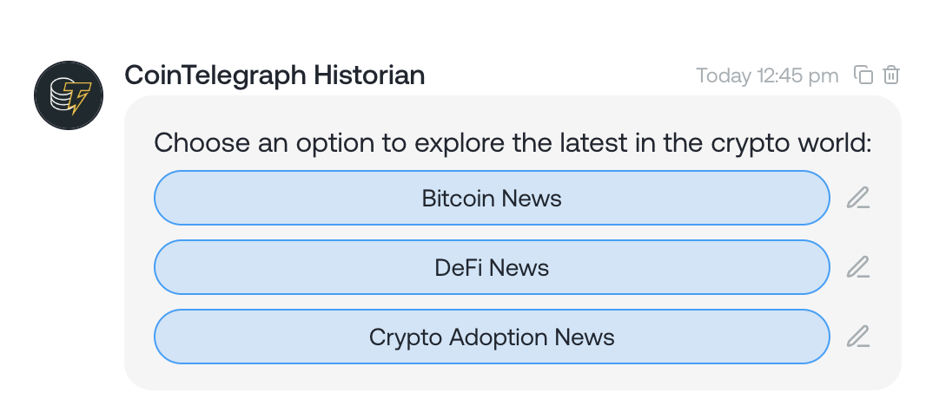Screen dimensions: 926x399
Task: Click the Today 12:45 pm timestamp
Action: [767, 76]
